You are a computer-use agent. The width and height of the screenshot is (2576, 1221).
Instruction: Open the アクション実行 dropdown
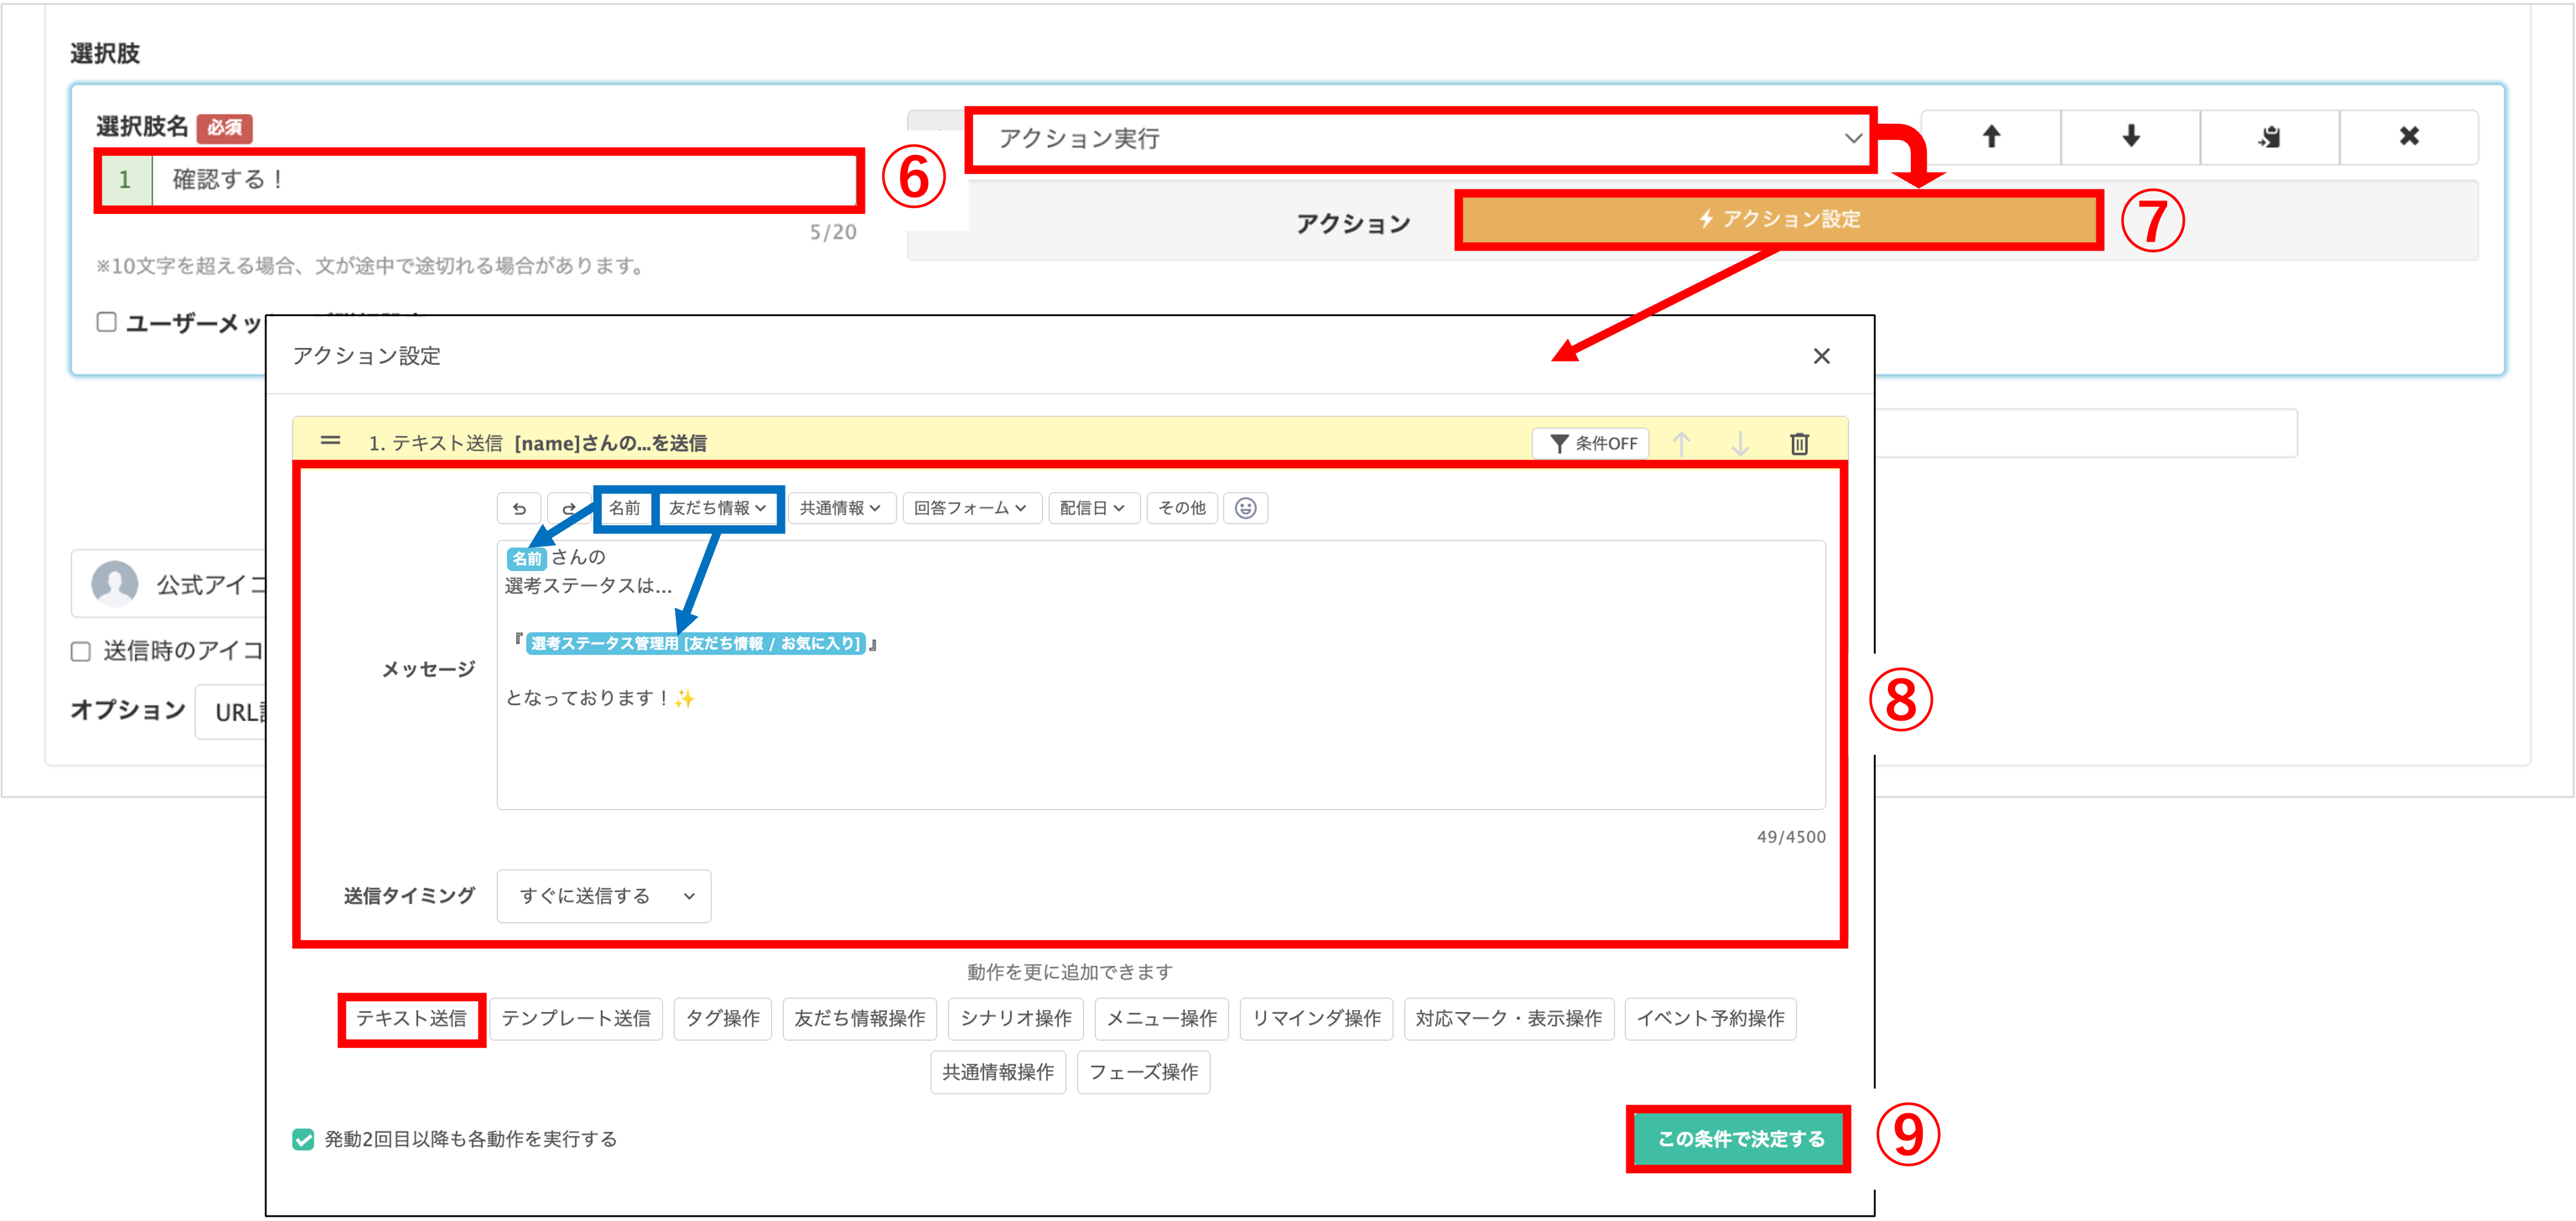point(1420,139)
